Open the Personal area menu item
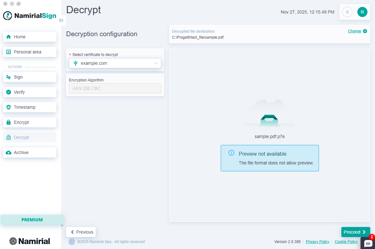 [x=30, y=52]
